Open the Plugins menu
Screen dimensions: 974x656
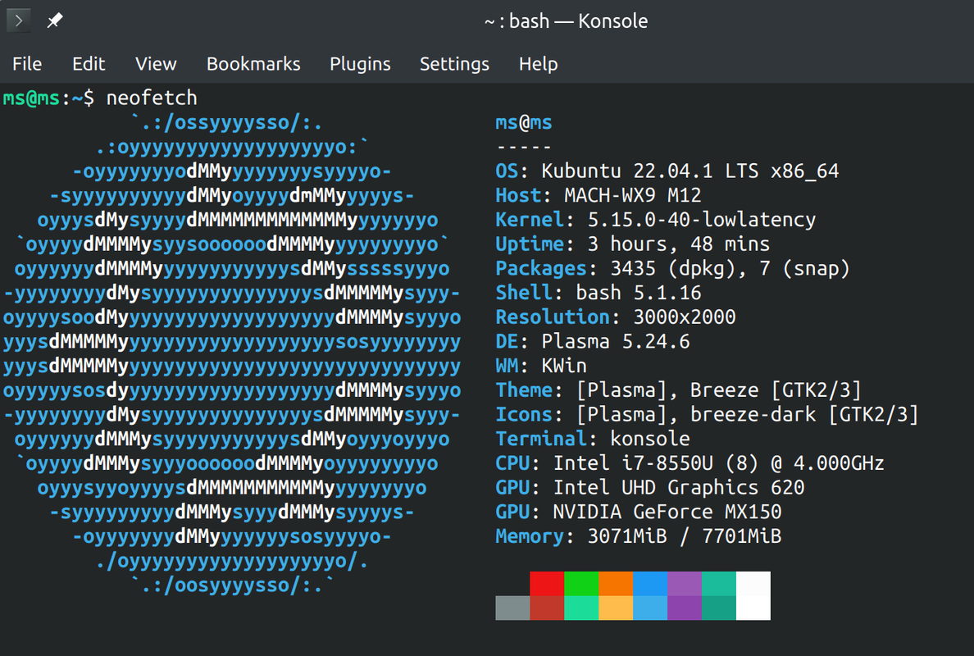coord(360,64)
